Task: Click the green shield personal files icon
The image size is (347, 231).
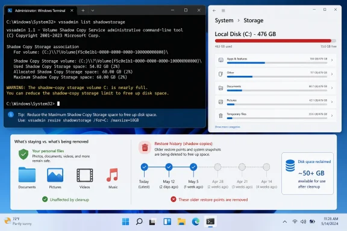Action: (23, 154)
